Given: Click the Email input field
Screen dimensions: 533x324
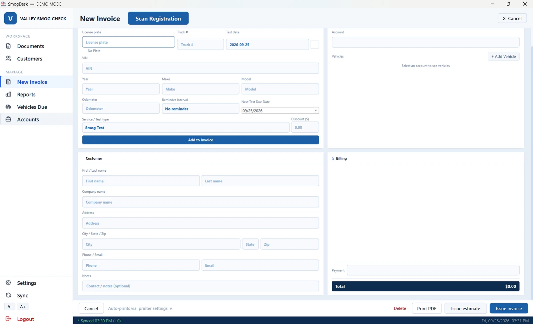Looking at the screenshot, I should (x=260, y=265).
